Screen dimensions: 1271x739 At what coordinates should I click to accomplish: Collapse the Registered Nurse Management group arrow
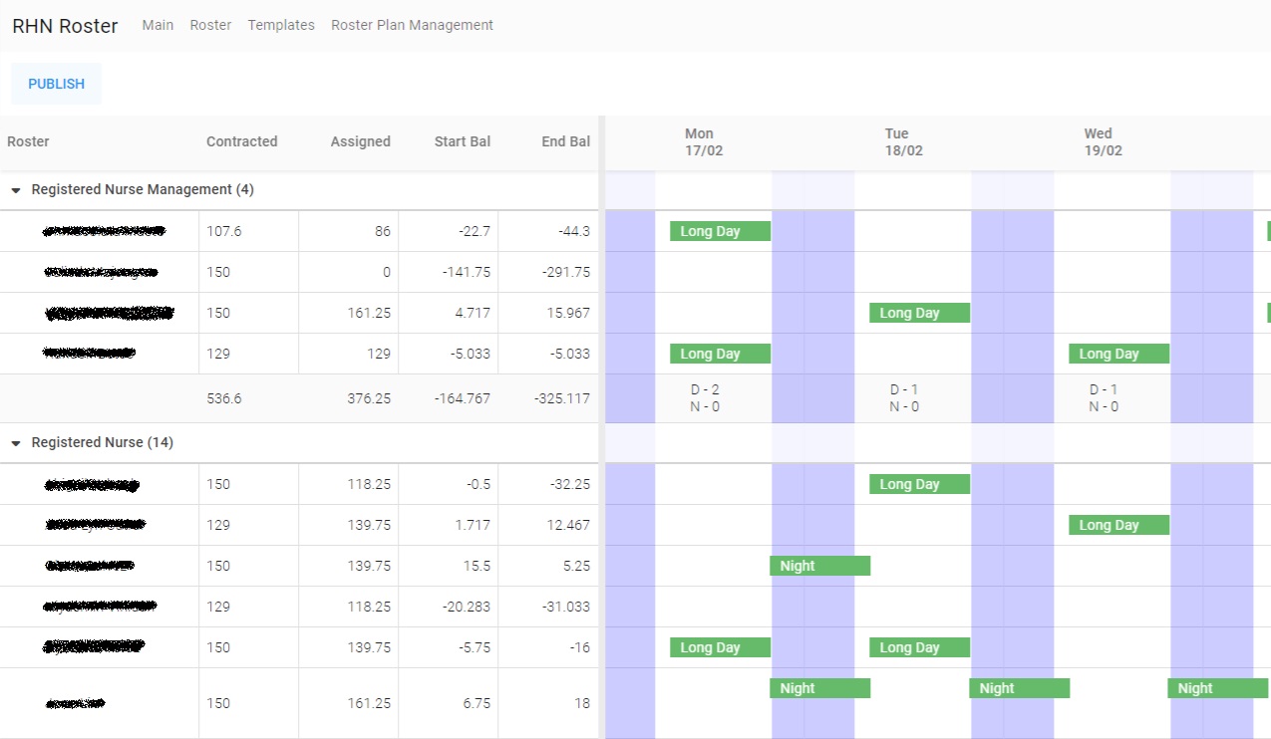click(x=16, y=190)
